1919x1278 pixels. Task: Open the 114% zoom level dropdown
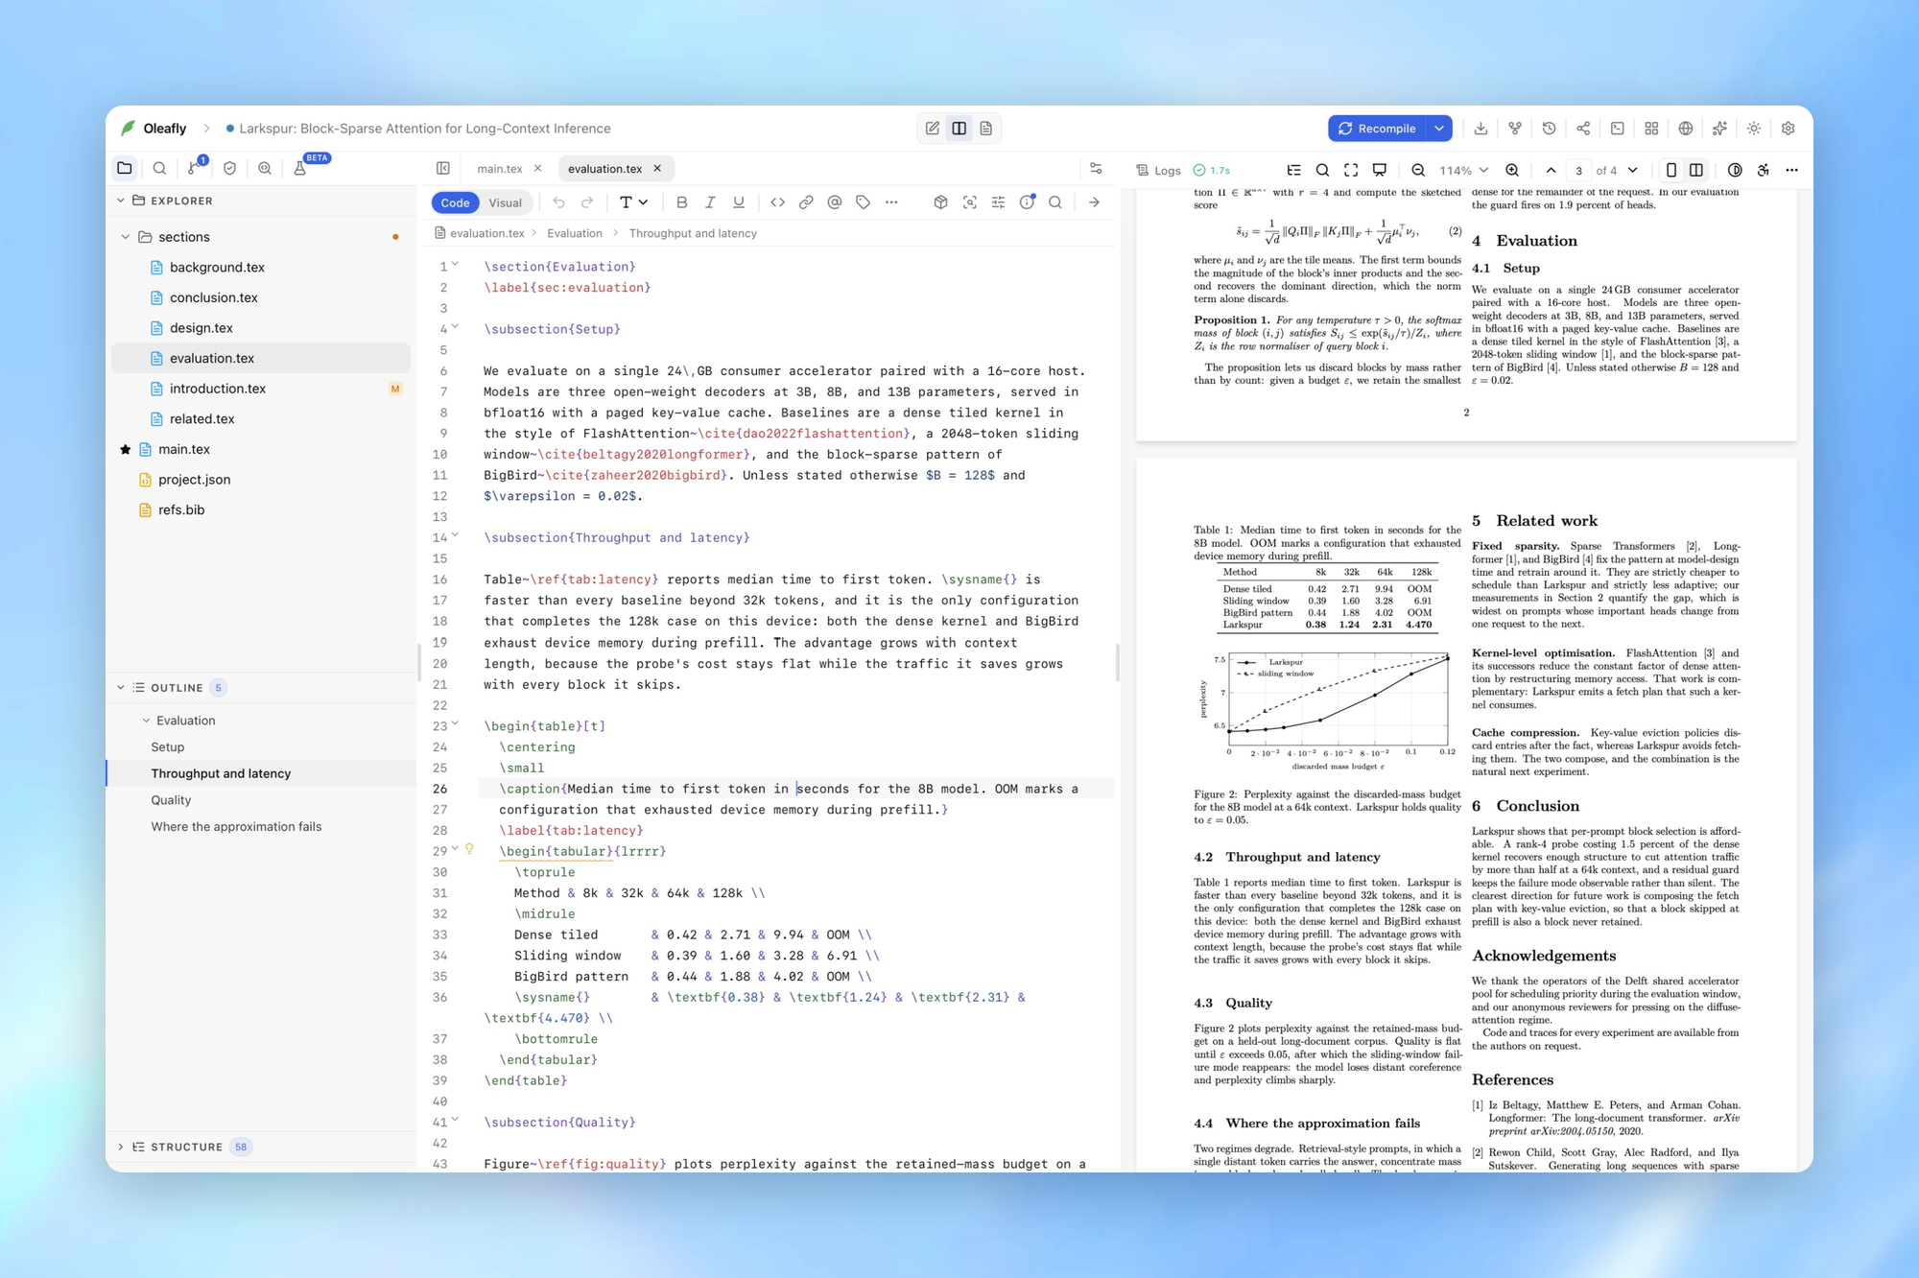point(1463,170)
